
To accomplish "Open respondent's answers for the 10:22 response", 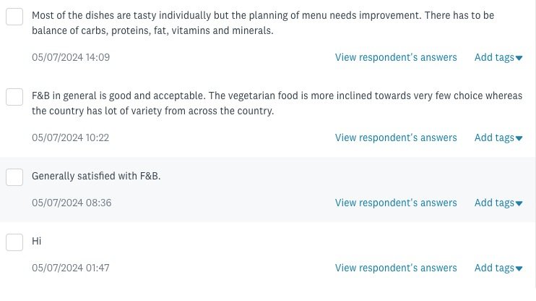I will coord(396,137).
